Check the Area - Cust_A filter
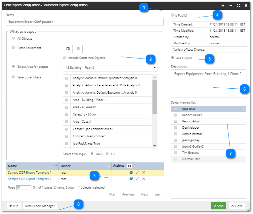Viewport: 253px width, 214px height. pyautogui.click(x=66, y=122)
